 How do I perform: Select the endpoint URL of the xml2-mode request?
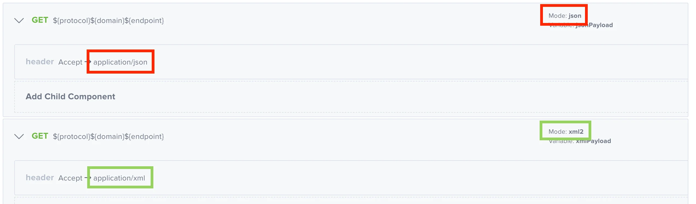click(108, 137)
